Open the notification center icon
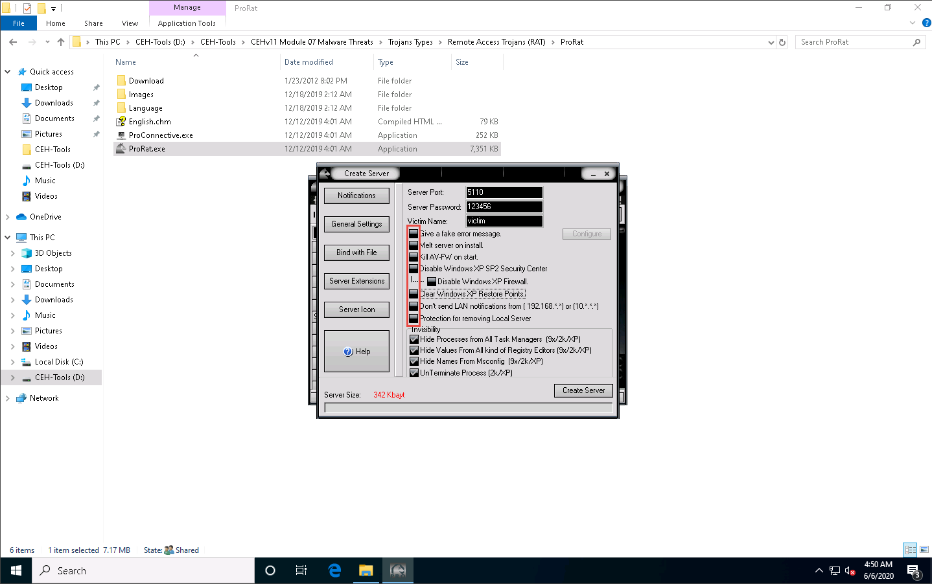The width and height of the screenshot is (932, 584). coord(914,570)
